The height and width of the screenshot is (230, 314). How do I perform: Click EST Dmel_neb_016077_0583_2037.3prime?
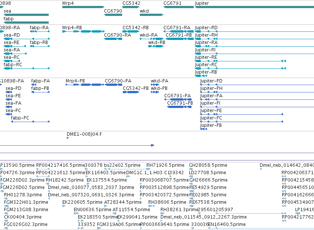pos(91,187)
